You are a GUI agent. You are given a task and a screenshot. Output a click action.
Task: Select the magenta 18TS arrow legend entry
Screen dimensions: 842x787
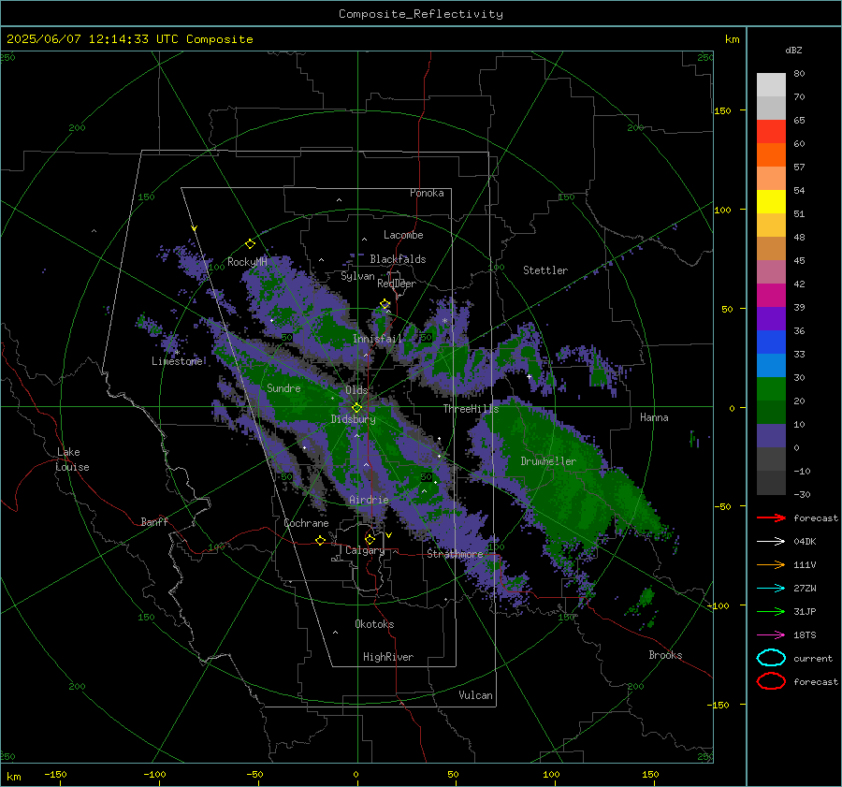pos(771,635)
